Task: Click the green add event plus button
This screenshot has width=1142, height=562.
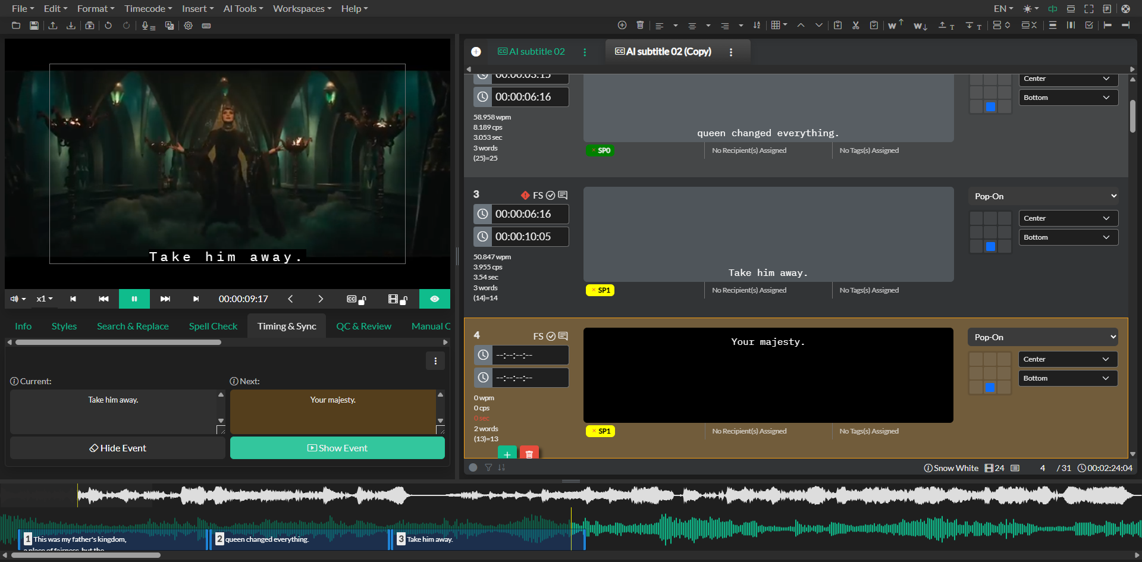Action: 507,453
